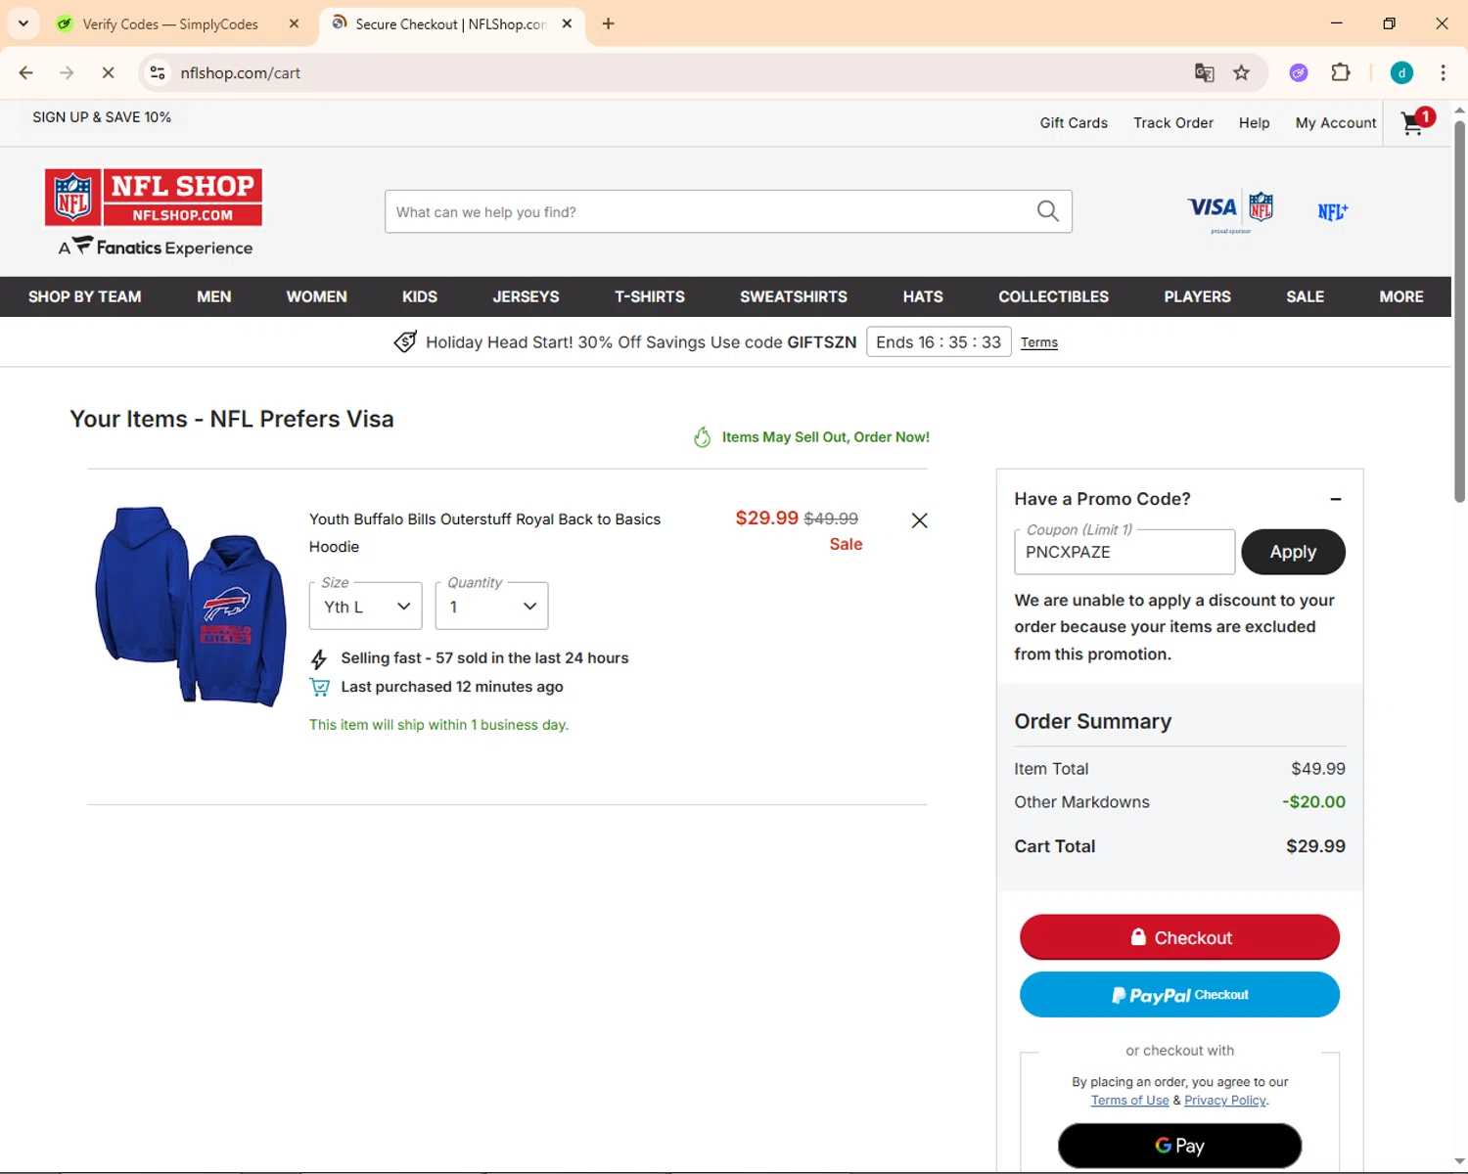The image size is (1468, 1174).
Task: Open the Women menu
Action: coord(316,296)
